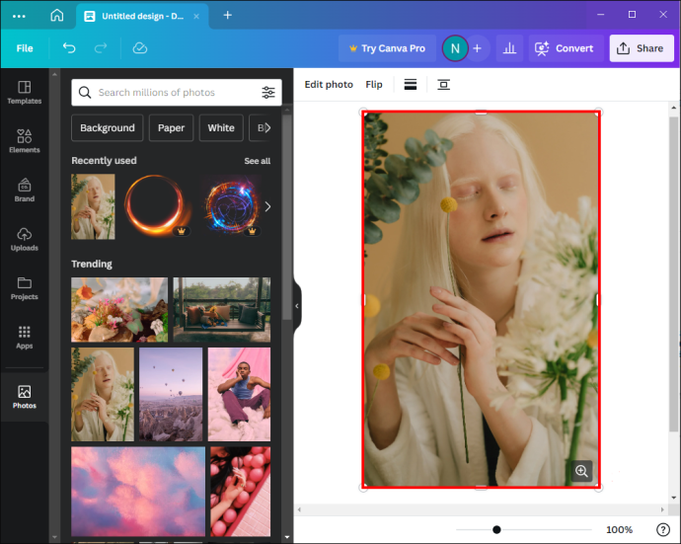Viewport: 681px width, 544px height.
Task: Focus the Search millions of photos field
Action: click(176, 92)
